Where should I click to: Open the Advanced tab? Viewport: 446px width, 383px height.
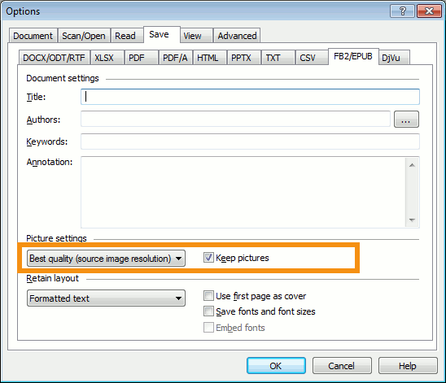click(x=237, y=36)
